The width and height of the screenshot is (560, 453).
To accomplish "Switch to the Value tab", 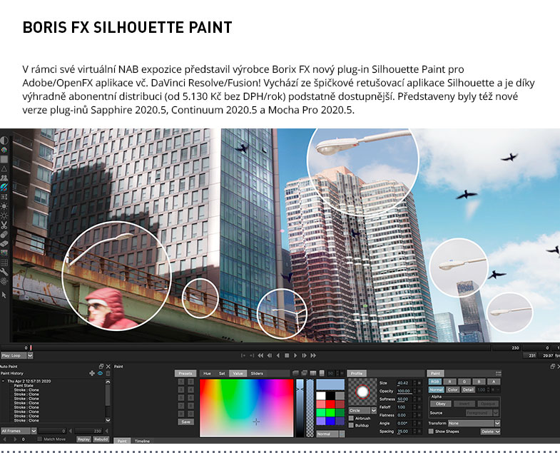I will [238, 373].
